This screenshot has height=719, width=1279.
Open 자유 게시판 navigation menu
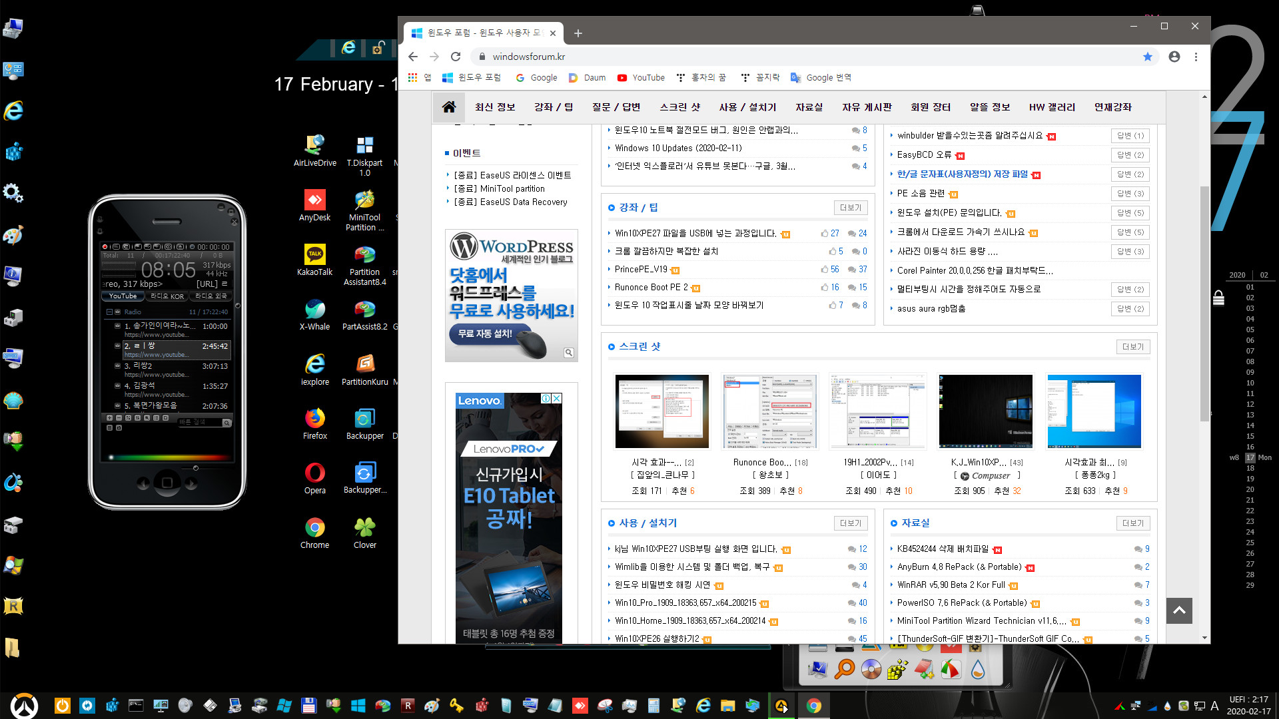[867, 107]
